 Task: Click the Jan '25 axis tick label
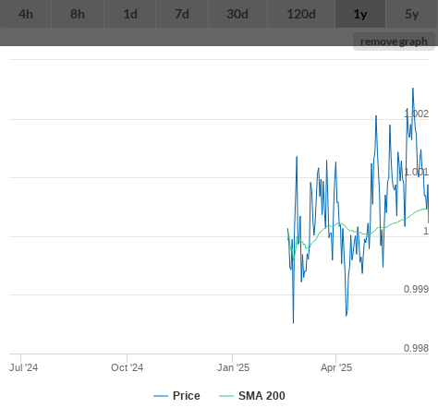[233, 367]
